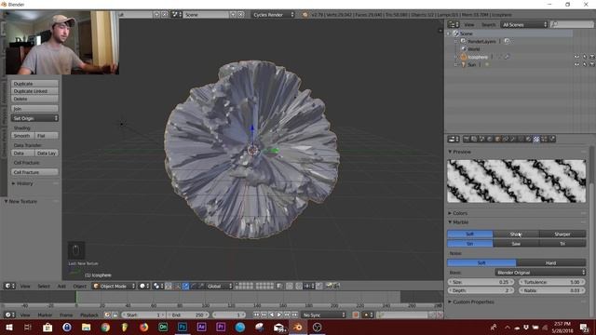The image size is (596, 335).
Task: Jump to the end frame
Action: pyautogui.click(x=294, y=315)
